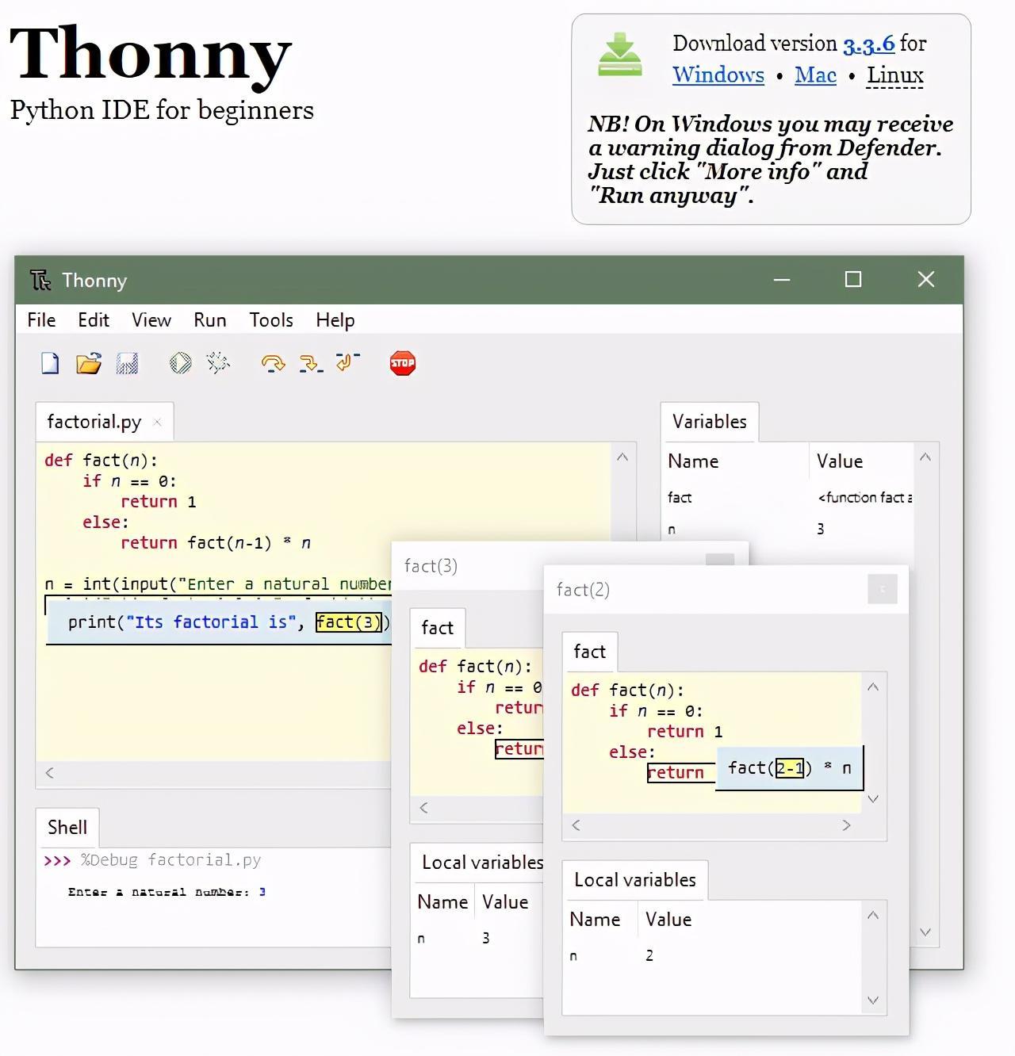Run current script with green play icon
This screenshot has width=1015, height=1056.
click(181, 363)
